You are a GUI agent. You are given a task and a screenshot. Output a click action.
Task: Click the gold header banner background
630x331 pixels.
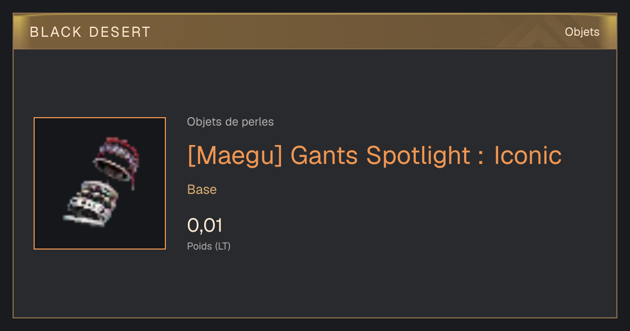click(x=315, y=32)
